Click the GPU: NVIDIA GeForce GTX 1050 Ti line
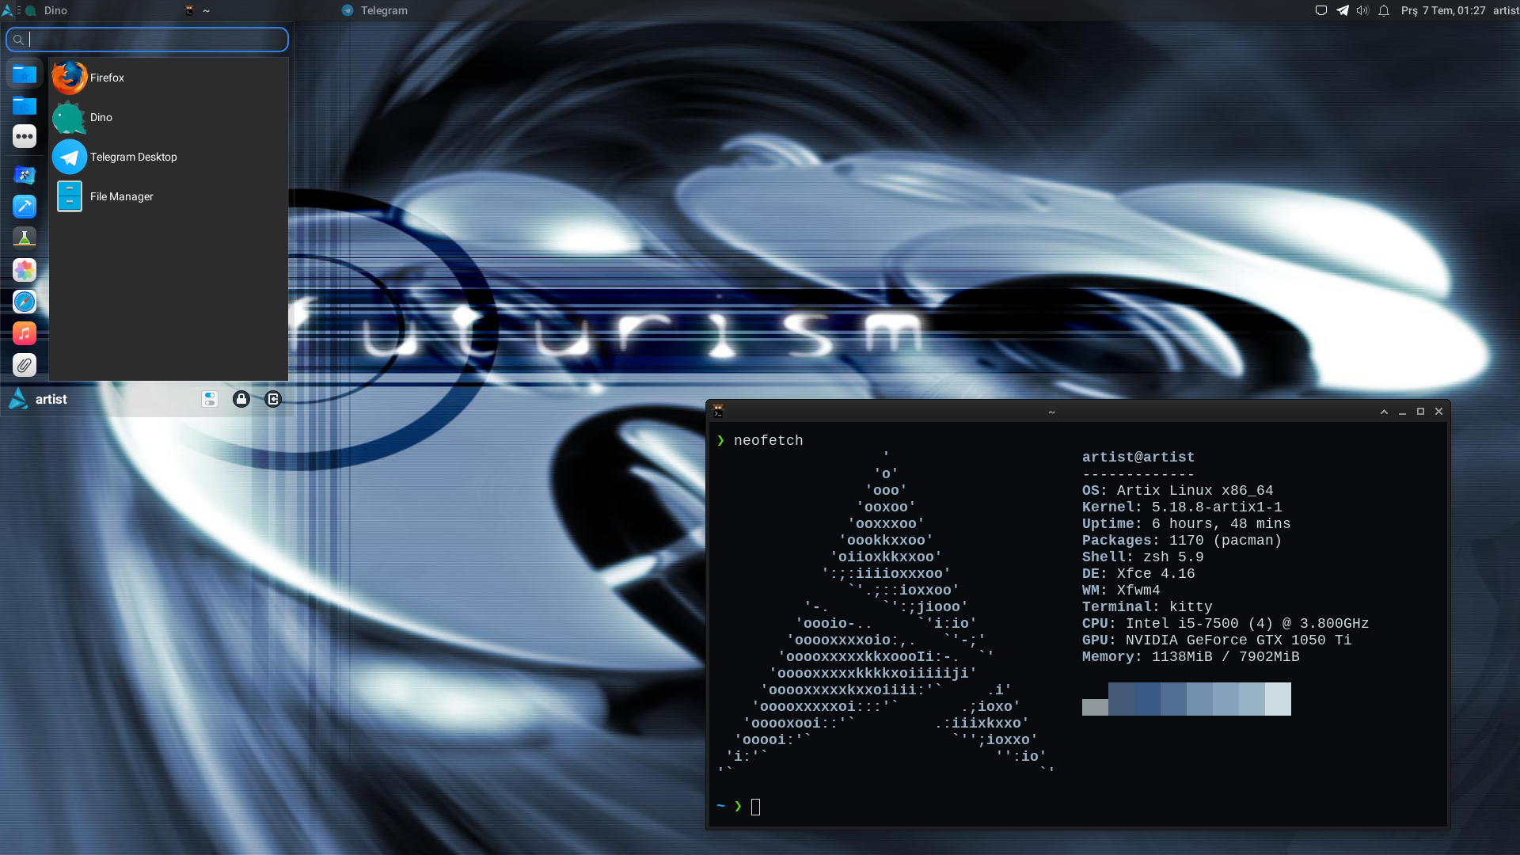The image size is (1520, 855). 1217,640
